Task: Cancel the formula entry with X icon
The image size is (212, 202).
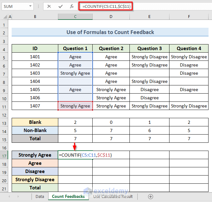Action: [49, 6]
